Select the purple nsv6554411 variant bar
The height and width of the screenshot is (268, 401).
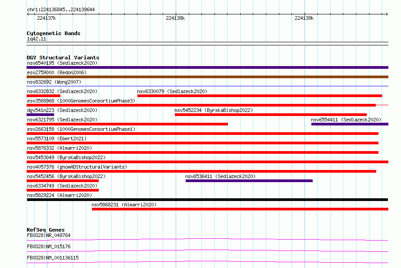click(350, 124)
